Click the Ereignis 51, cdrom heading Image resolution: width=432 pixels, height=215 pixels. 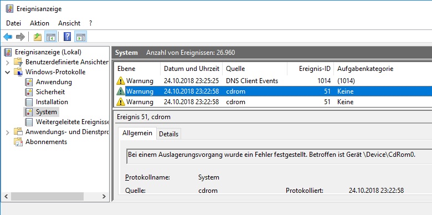143,117
